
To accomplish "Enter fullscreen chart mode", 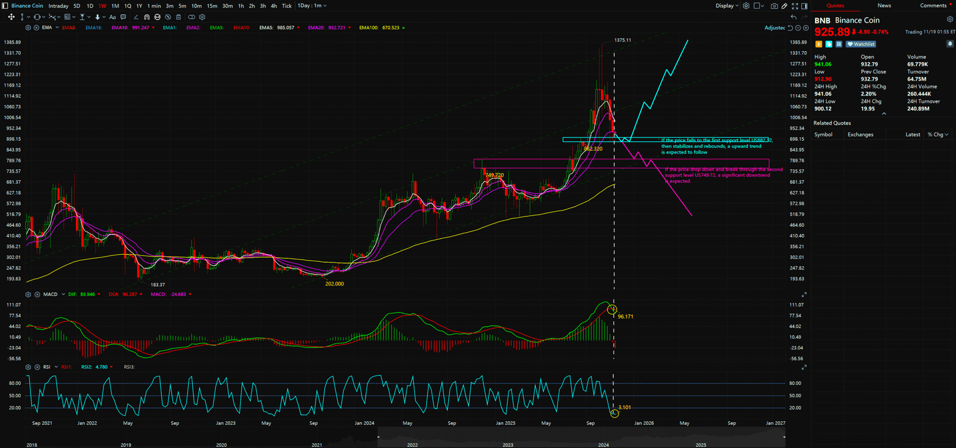I will pos(795,6).
